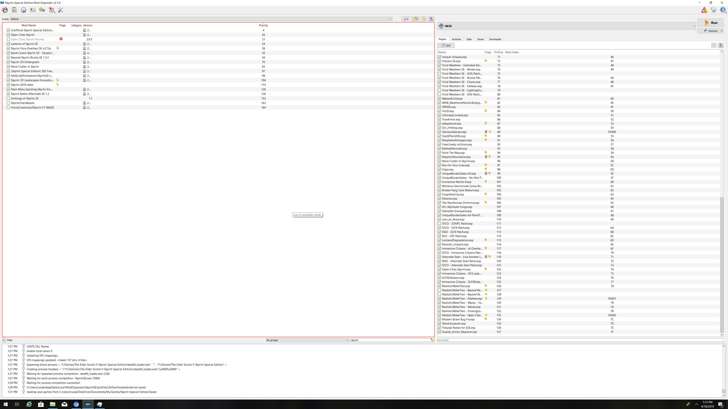Switch to the Saves tab
This screenshot has height=409, width=728.
480,39
